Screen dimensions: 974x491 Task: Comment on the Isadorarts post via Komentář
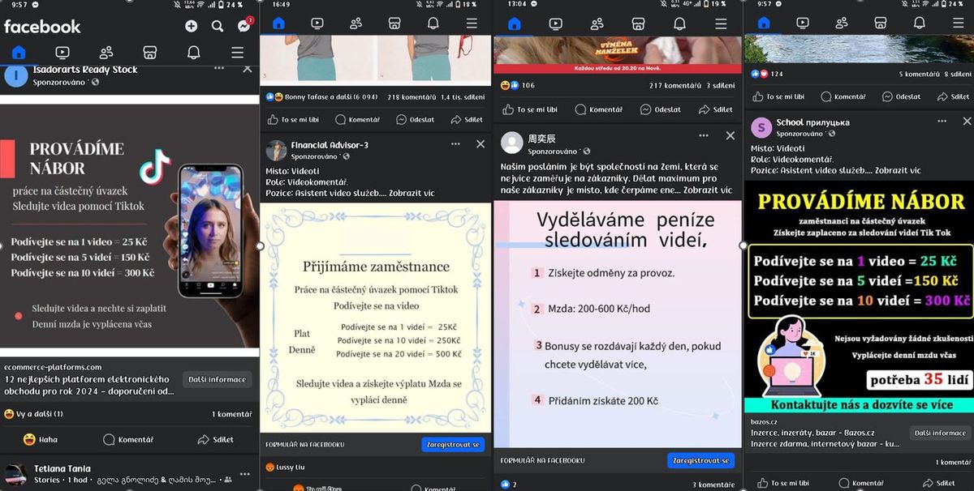coord(128,440)
